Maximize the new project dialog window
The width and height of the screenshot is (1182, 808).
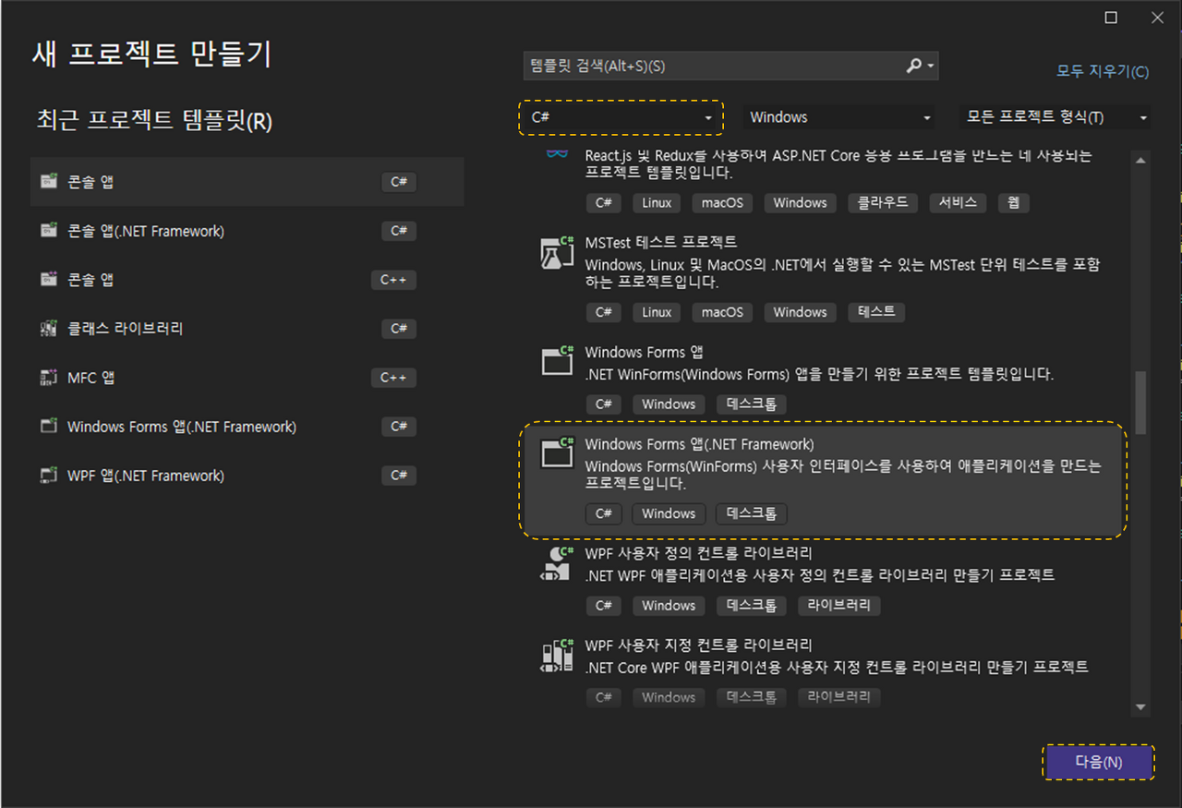pos(1111,18)
